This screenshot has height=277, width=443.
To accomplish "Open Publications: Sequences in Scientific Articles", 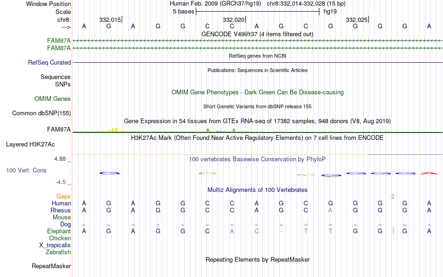I will tap(257, 70).
